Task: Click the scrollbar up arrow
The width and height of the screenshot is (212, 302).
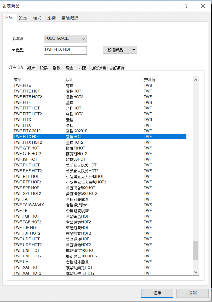Action: 196,80
